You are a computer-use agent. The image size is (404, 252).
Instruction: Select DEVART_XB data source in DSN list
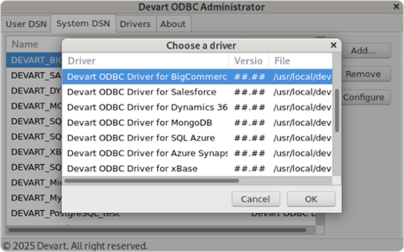[x=34, y=152]
